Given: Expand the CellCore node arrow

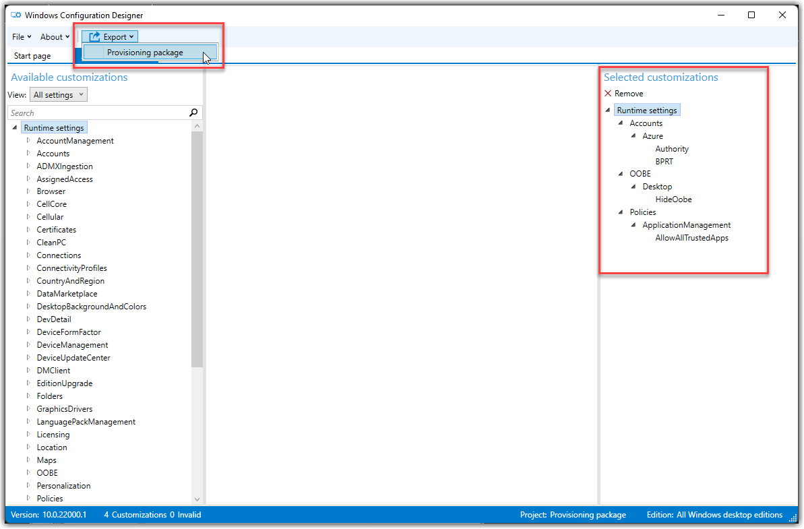Looking at the screenshot, I should (x=28, y=204).
